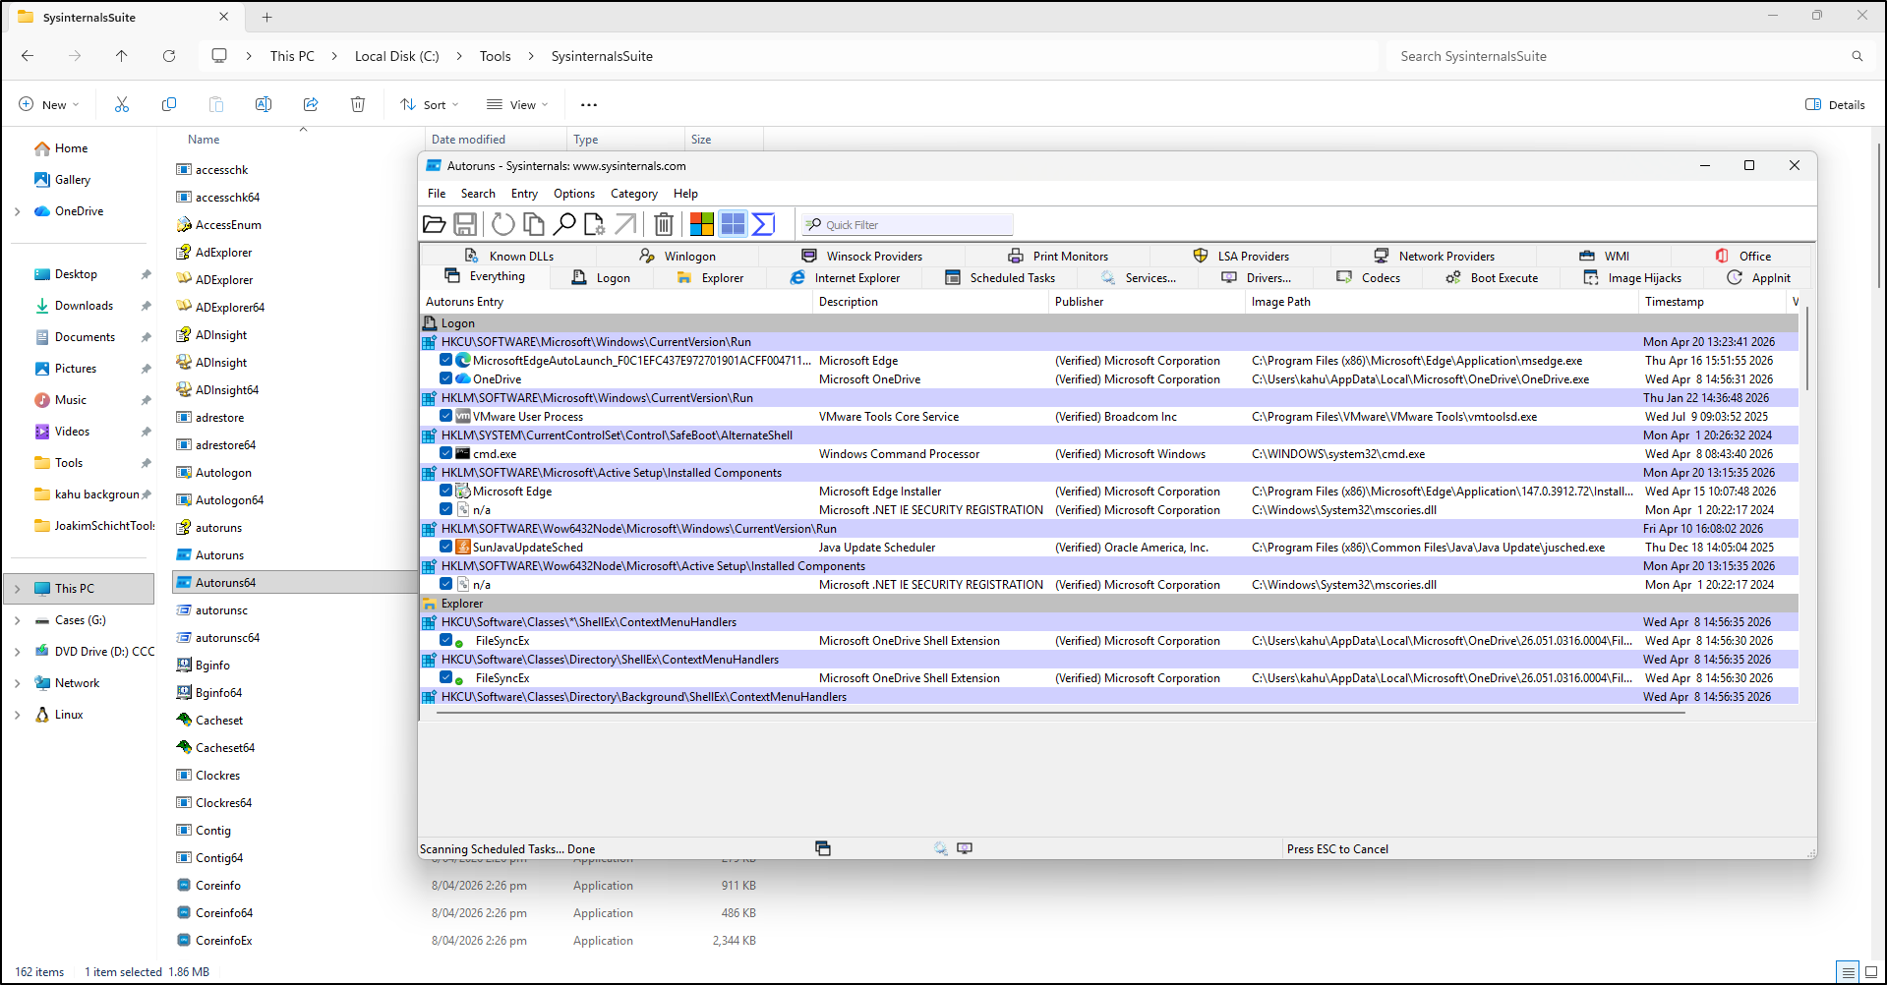The width and height of the screenshot is (1887, 985).
Task: Click the Details pane button in Explorer
Action: [1836, 104]
